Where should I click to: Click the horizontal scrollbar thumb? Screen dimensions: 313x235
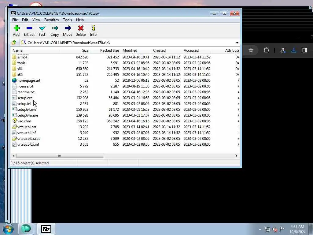tap(60, 156)
